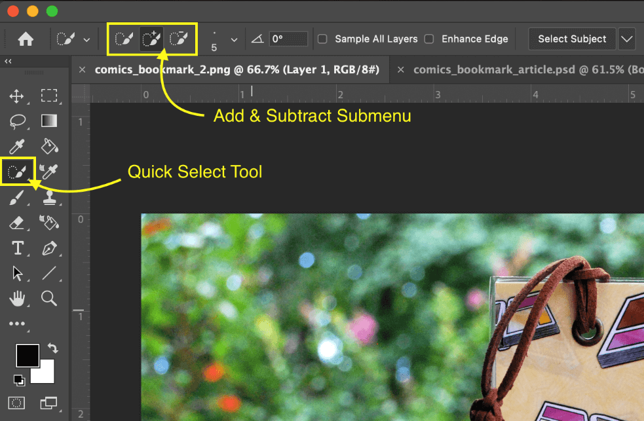
Task: Select the Lasso tool
Action: pyautogui.click(x=18, y=122)
